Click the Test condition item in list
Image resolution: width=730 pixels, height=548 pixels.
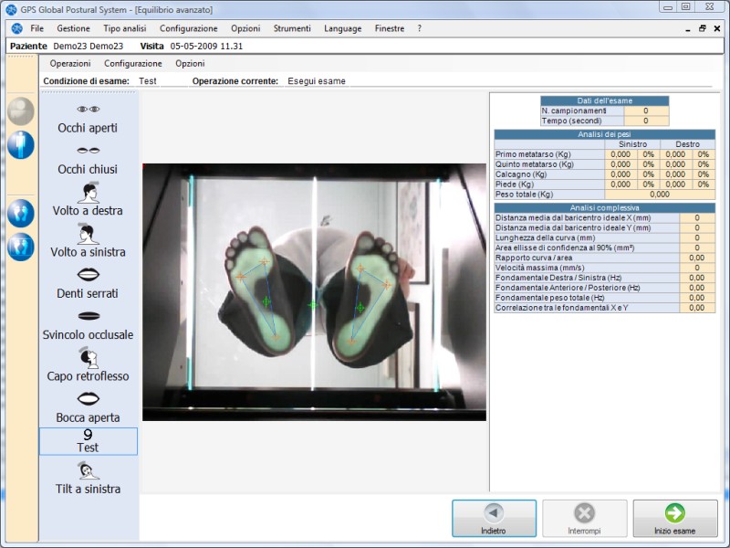click(x=88, y=441)
